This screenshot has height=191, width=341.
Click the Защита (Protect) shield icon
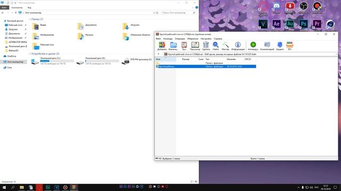tap(280, 46)
